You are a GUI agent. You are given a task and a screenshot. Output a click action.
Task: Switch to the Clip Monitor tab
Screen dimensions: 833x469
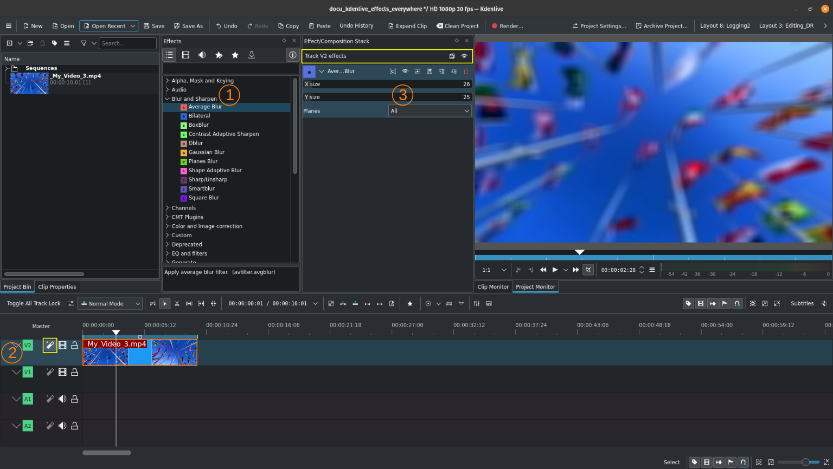point(492,287)
